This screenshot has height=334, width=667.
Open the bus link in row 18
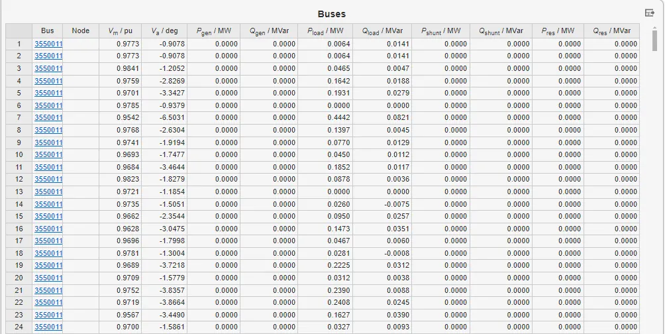pos(48,253)
